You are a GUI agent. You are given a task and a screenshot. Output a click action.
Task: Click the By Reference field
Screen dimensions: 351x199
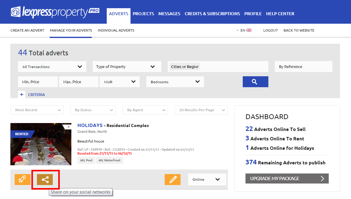(x=303, y=67)
